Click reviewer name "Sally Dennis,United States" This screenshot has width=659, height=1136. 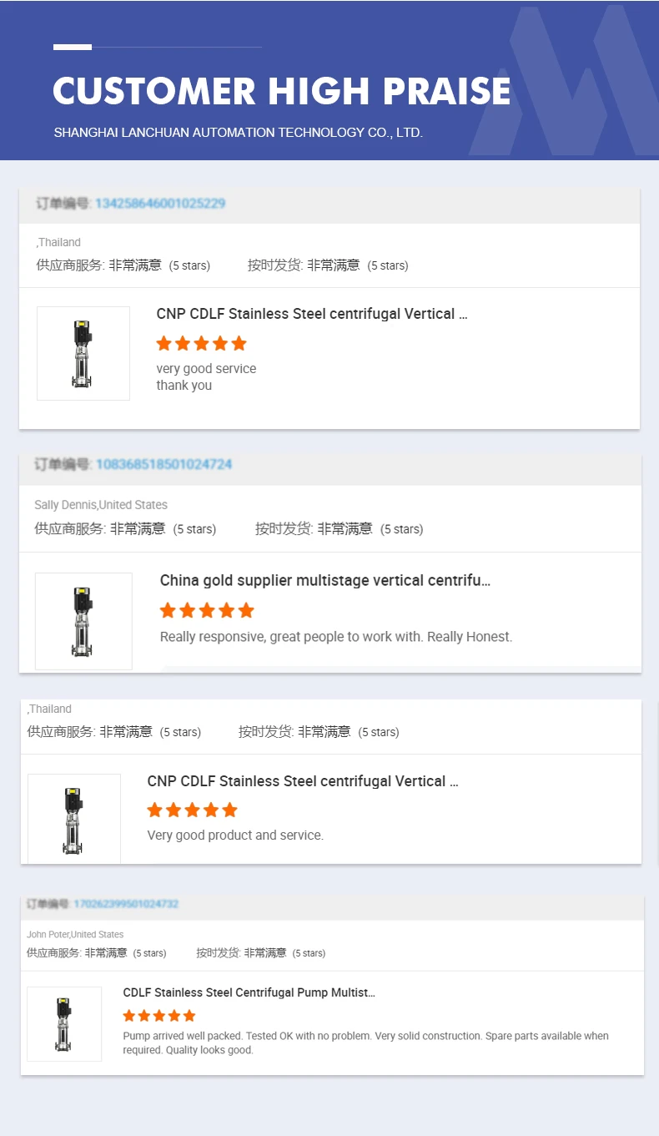click(101, 505)
